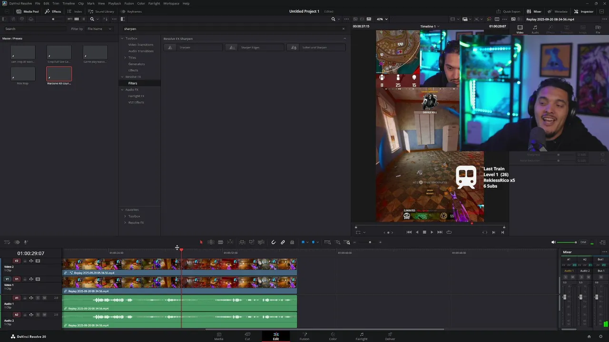Screen dimensions: 609x342
Task: Toggle timeline Snapping magnet icon
Action: [273, 242]
